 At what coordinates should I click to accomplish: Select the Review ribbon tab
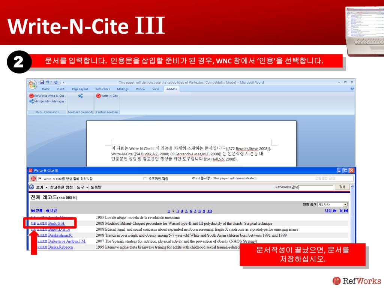click(141, 89)
